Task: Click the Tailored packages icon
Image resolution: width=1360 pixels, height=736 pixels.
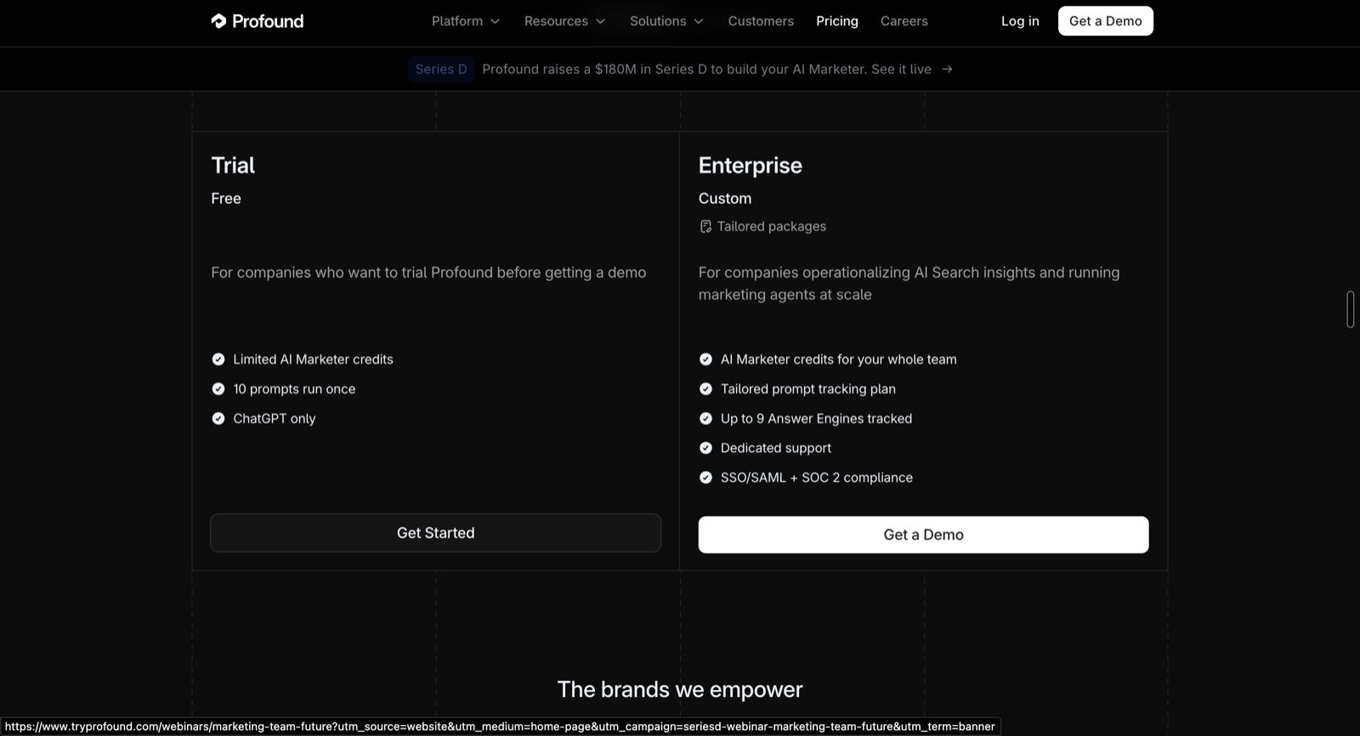Action: (705, 226)
